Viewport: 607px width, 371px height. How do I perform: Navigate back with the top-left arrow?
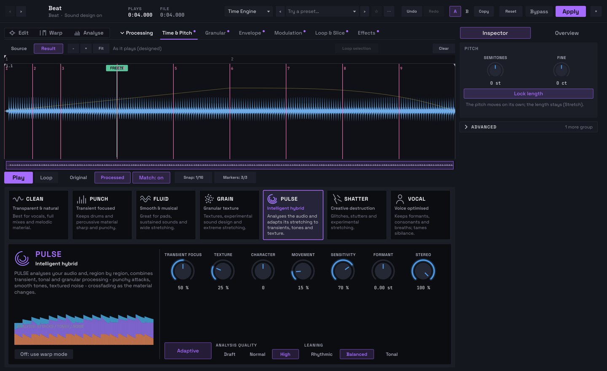click(10, 11)
